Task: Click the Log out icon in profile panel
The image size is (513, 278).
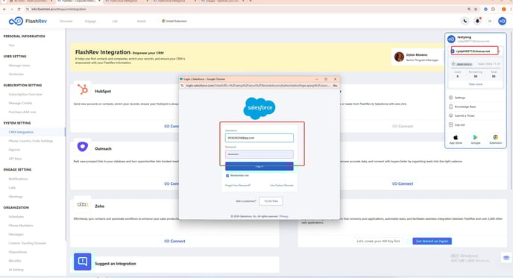Action: point(451,124)
